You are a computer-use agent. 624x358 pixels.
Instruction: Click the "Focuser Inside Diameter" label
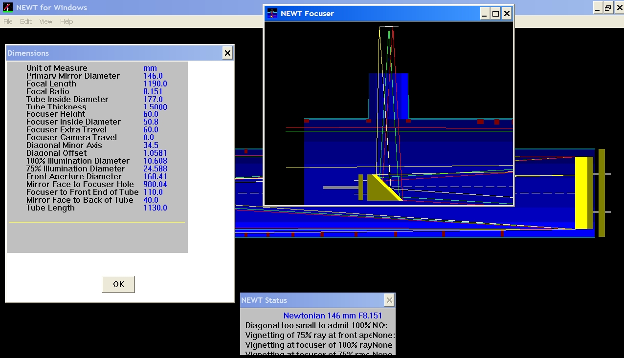73,122
